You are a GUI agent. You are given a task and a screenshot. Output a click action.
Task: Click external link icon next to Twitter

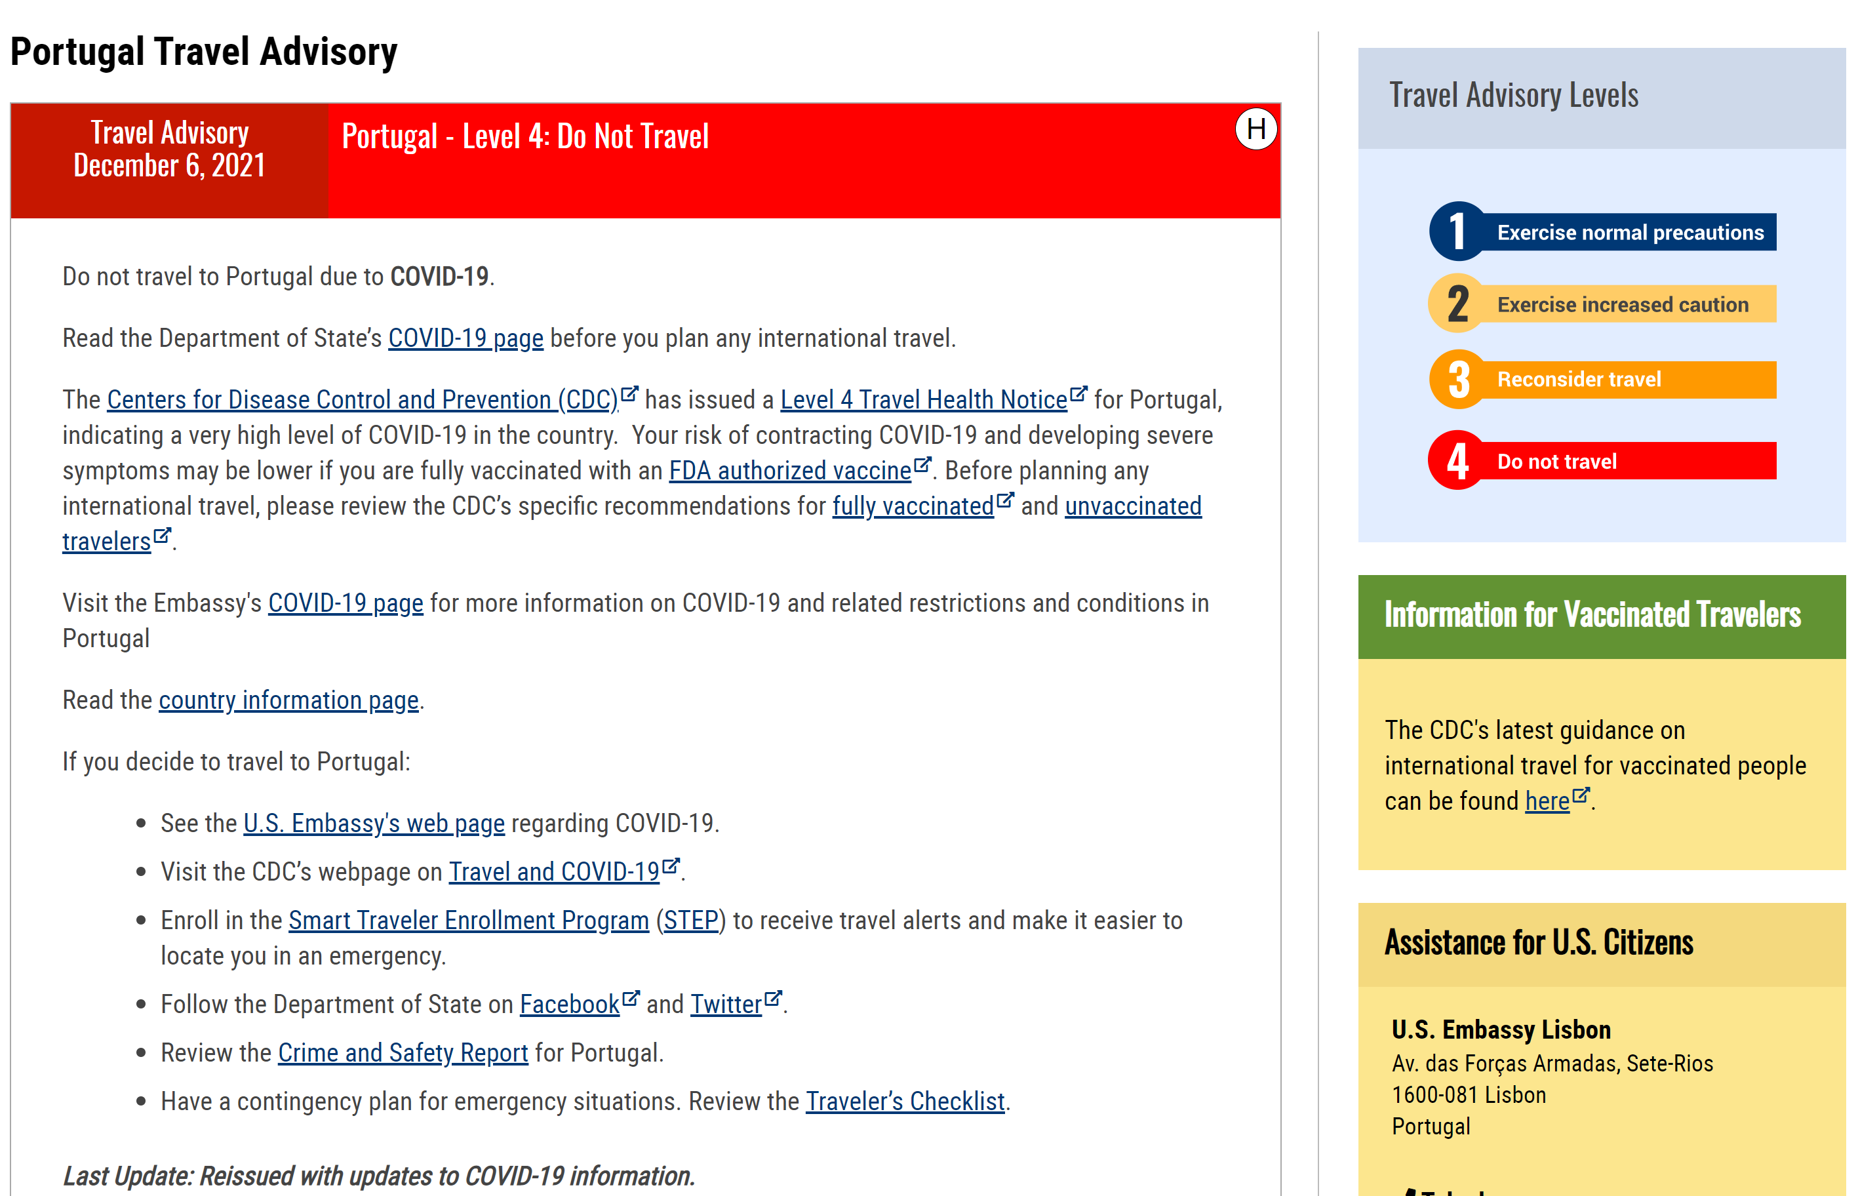point(772,998)
